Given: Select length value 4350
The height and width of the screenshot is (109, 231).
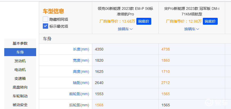Looking at the screenshot, I should point(99,49).
